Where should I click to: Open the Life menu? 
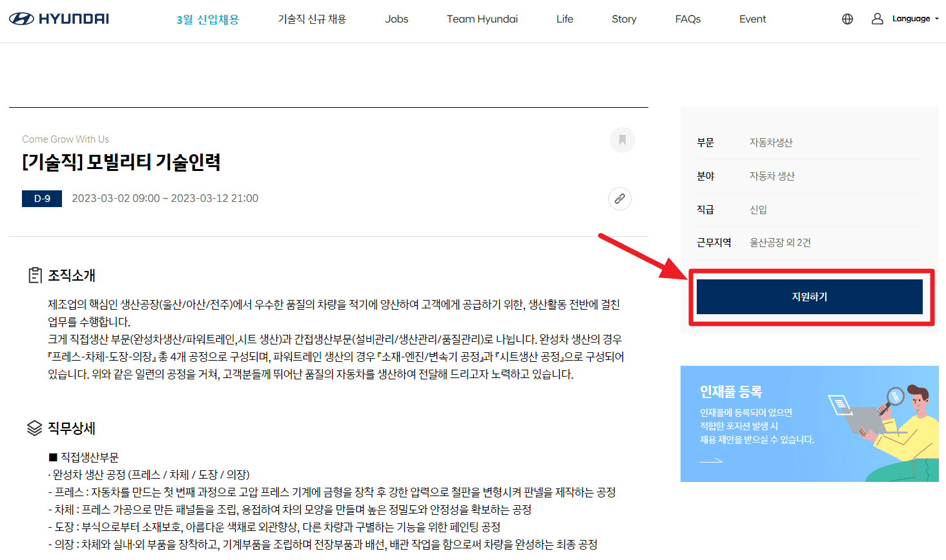[x=565, y=19]
